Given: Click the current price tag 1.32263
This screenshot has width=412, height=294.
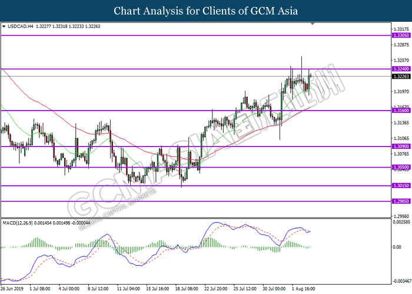Looking at the screenshot, I should point(401,76).
